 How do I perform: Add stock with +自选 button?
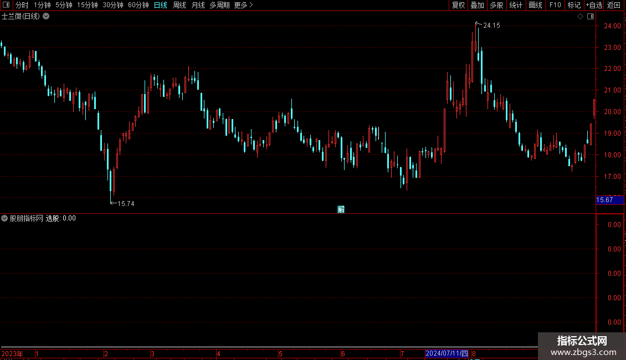(594, 5)
